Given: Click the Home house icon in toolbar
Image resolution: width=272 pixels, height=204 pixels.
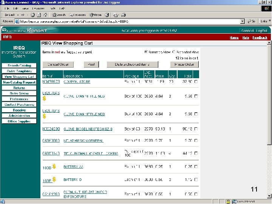Looking at the screenshot, I should click(45, 15).
